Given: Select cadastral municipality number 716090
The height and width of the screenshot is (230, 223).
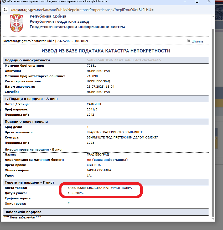Looking at the screenshot, I should 92,76.
